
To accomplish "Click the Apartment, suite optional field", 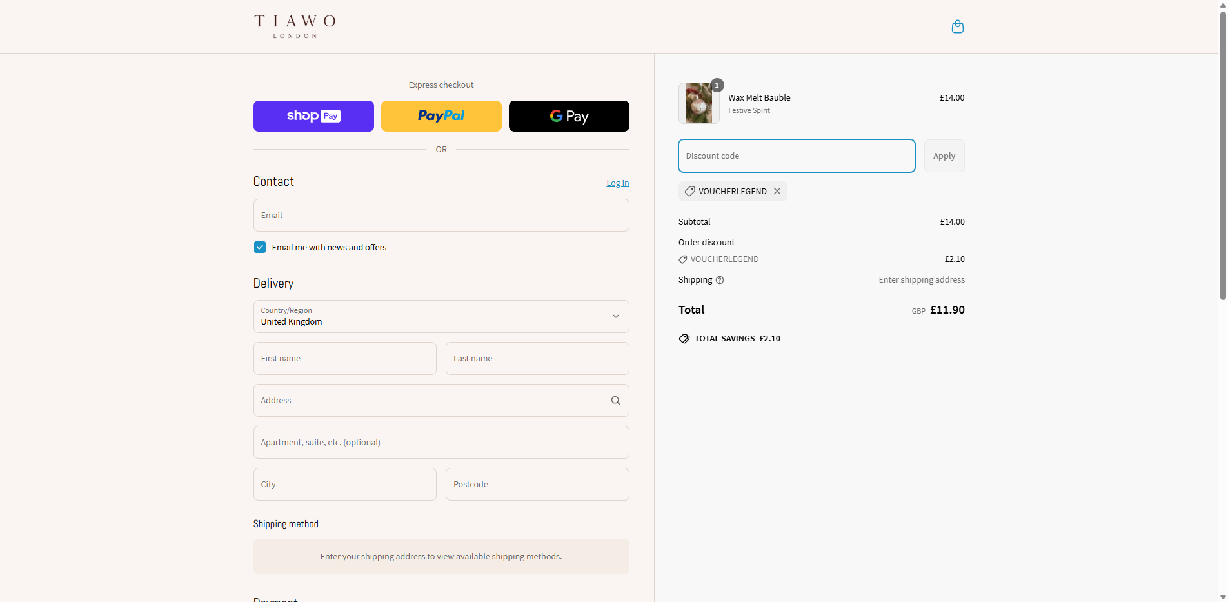I will click(x=441, y=442).
